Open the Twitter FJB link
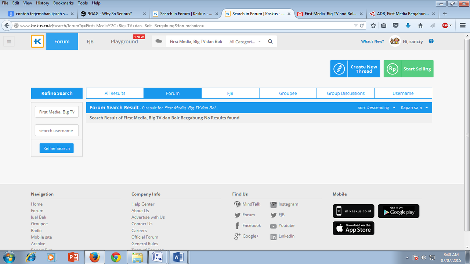This screenshot has height=264, width=470. pyautogui.click(x=278, y=215)
